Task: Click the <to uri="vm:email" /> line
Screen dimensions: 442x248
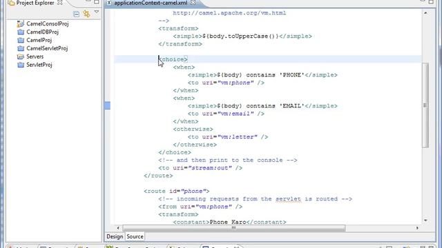Action: point(226,114)
